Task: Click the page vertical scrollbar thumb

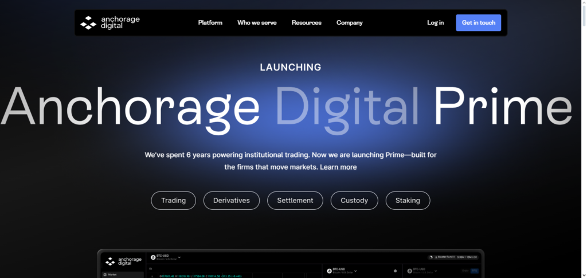Action: tap(584, 15)
